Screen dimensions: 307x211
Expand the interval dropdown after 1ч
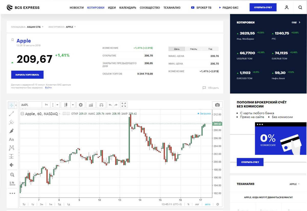(58, 105)
